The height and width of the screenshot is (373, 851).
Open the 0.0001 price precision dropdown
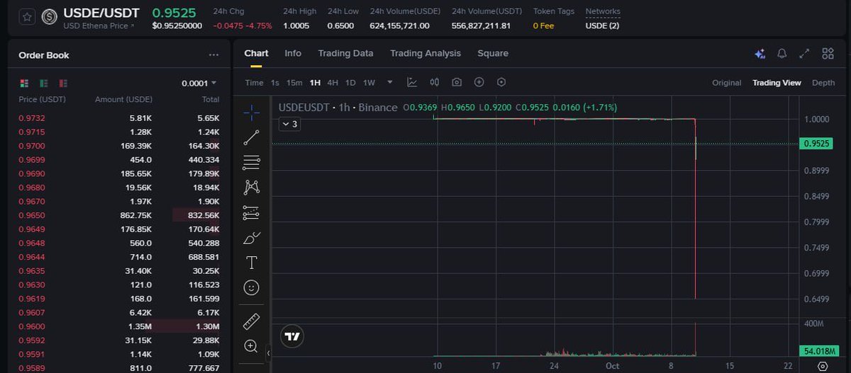199,83
